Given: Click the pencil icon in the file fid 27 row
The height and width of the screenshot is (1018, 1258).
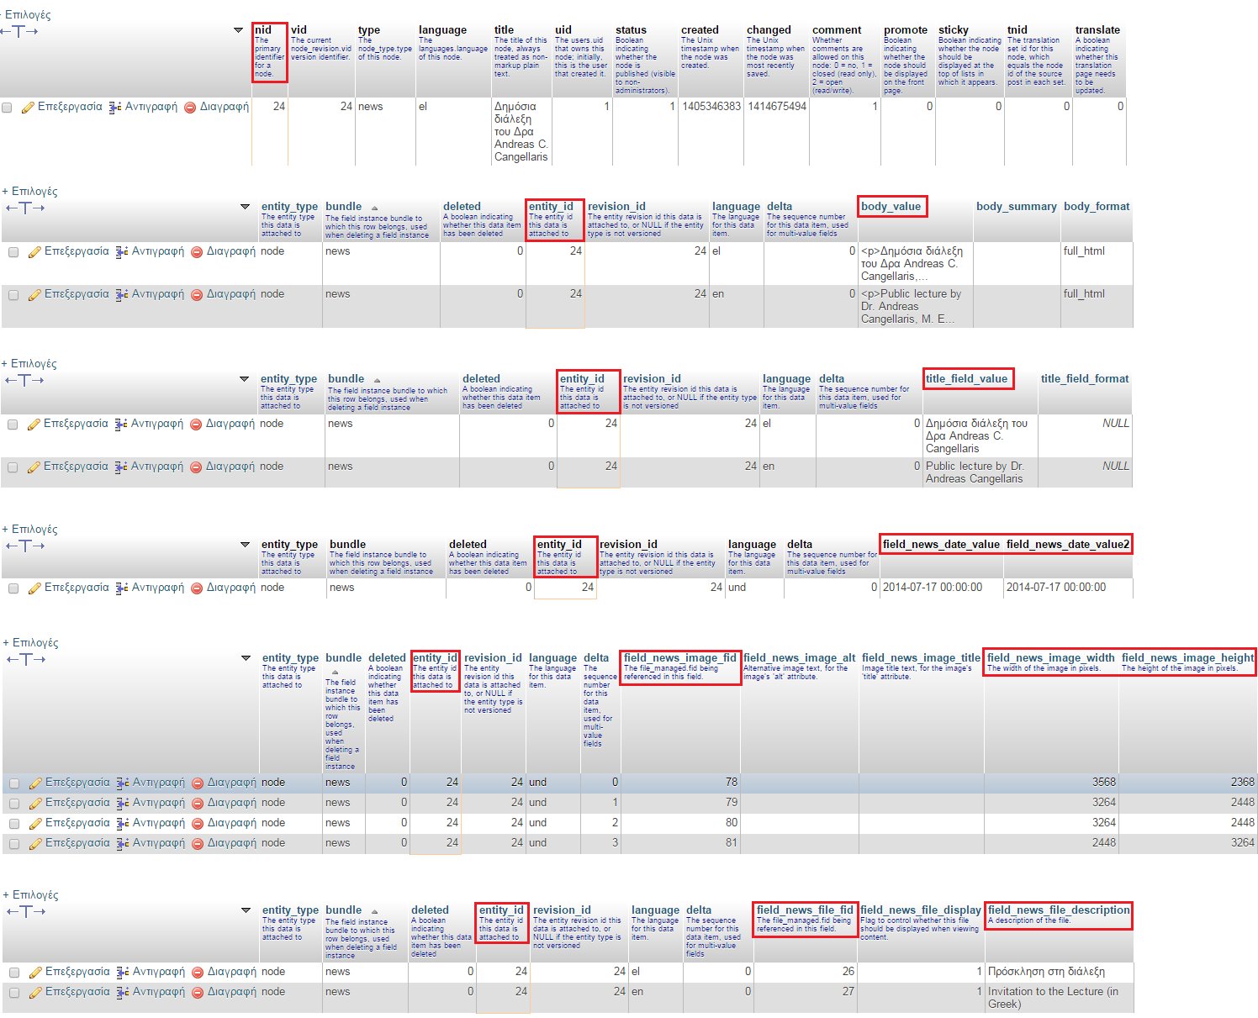Looking at the screenshot, I should pyautogui.click(x=35, y=993).
